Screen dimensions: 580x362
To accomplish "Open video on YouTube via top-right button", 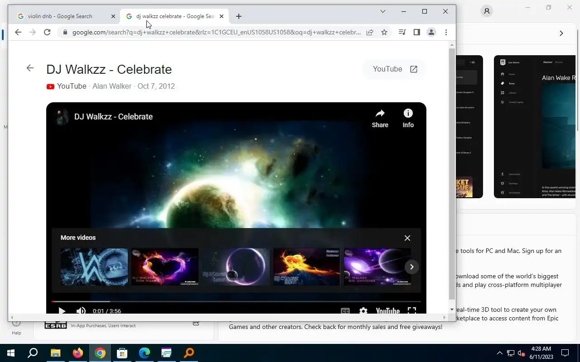I will (x=395, y=69).
